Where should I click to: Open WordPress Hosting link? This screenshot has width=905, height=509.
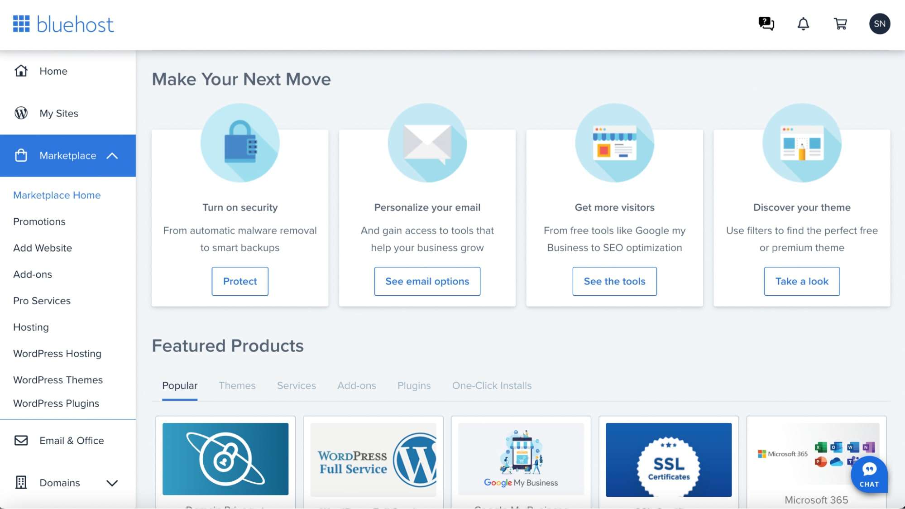[x=57, y=353]
